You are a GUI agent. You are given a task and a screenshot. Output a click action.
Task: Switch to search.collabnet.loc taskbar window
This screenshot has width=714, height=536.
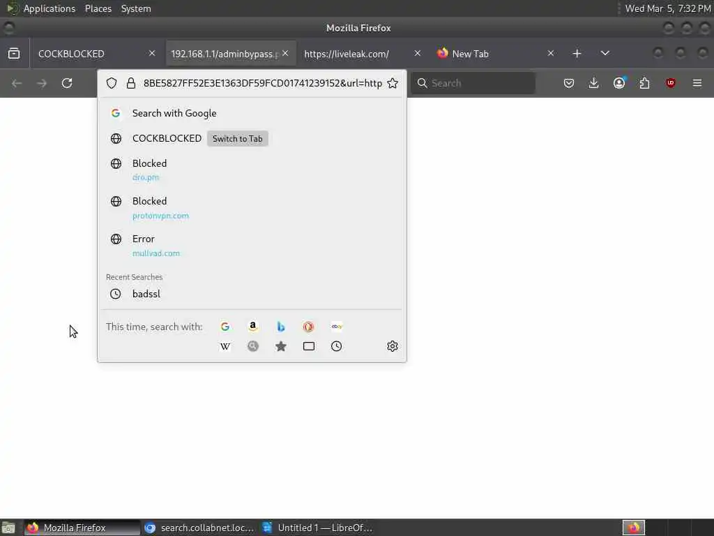199,528
